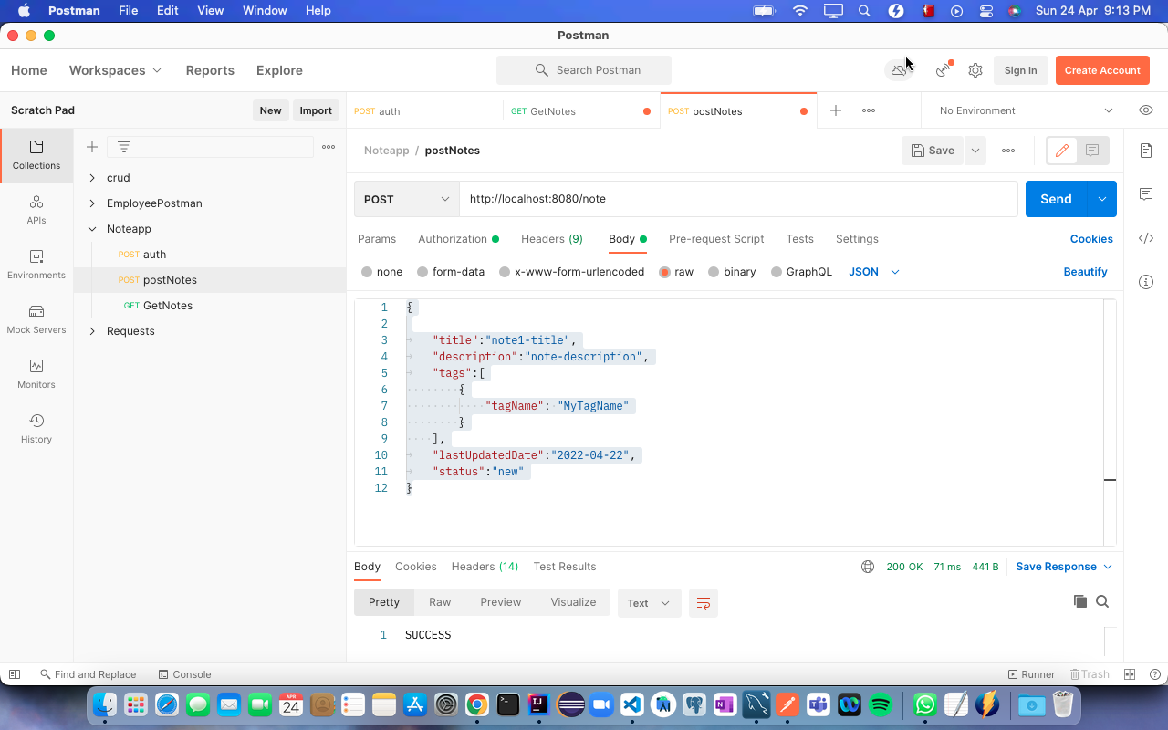
Task: Open the Environments sidebar panel
Action: [x=36, y=265]
